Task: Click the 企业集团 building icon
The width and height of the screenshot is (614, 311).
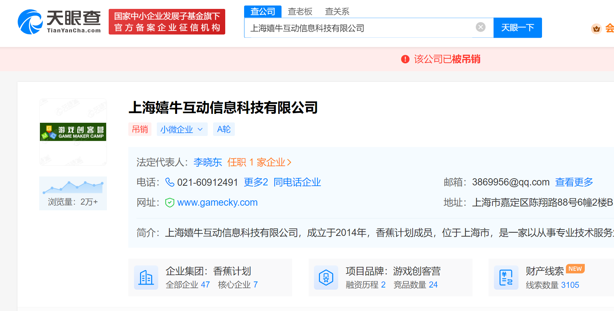Action: tap(146, 278)
